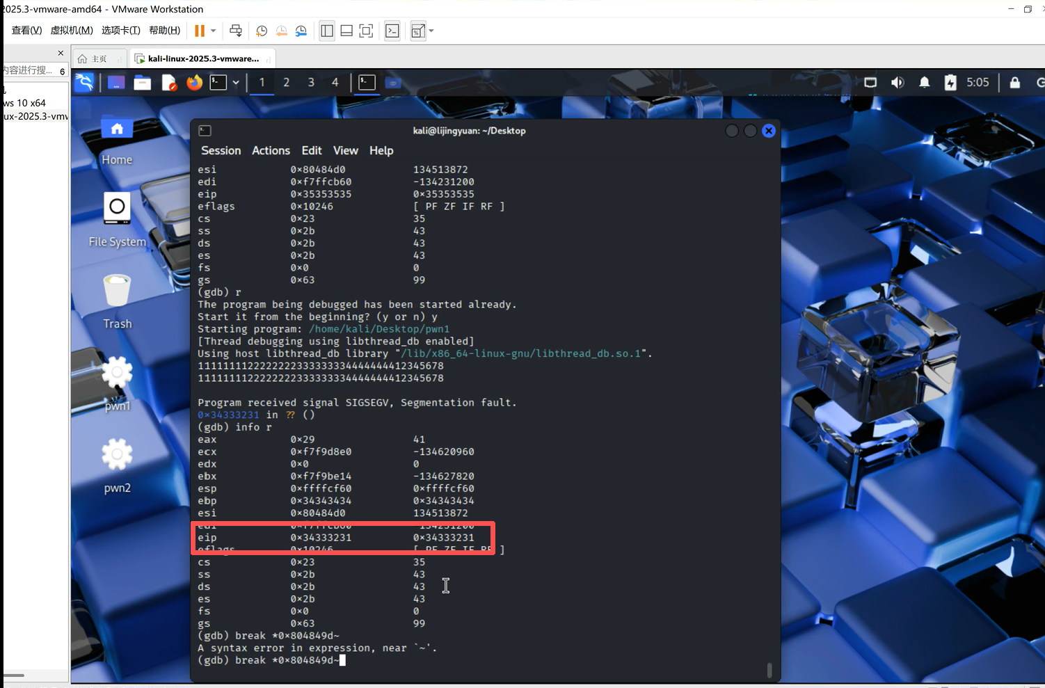Show the VMware console view
This screenshot has height=688, width=1045.
392,31
